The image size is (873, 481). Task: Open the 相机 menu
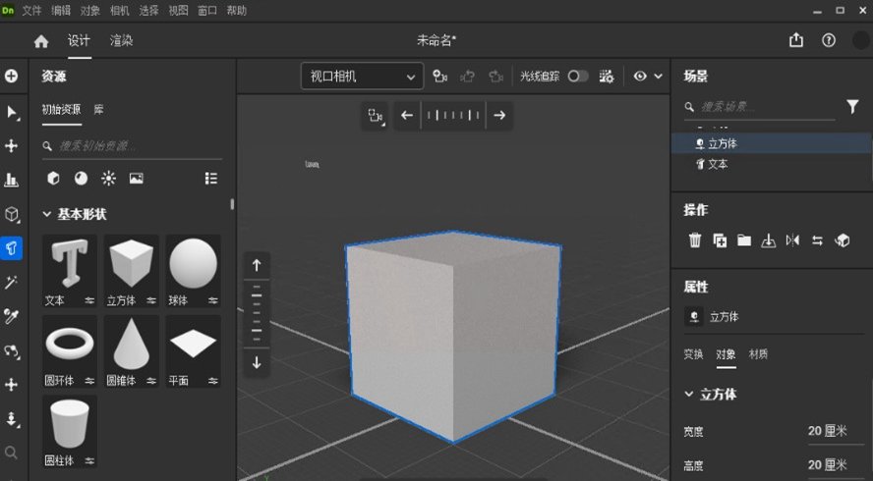tap(120, 11)
